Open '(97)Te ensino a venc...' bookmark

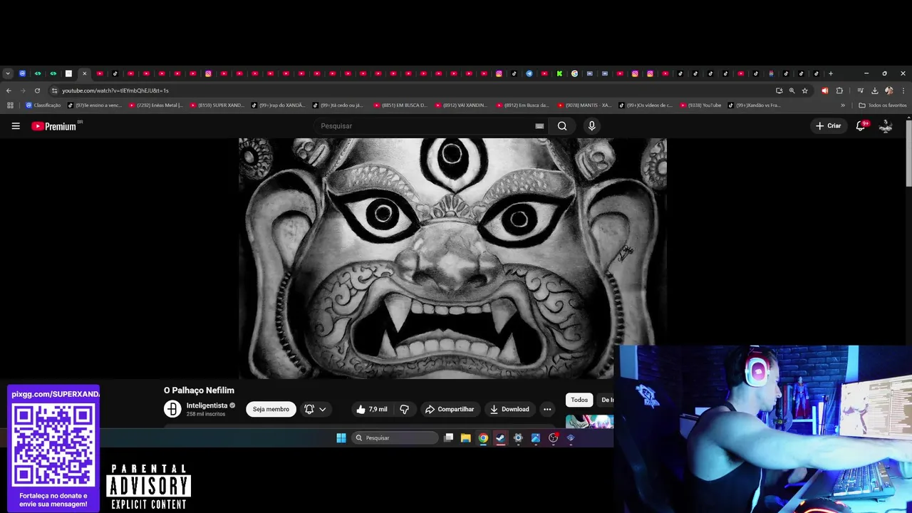click(x=95, y=105)
